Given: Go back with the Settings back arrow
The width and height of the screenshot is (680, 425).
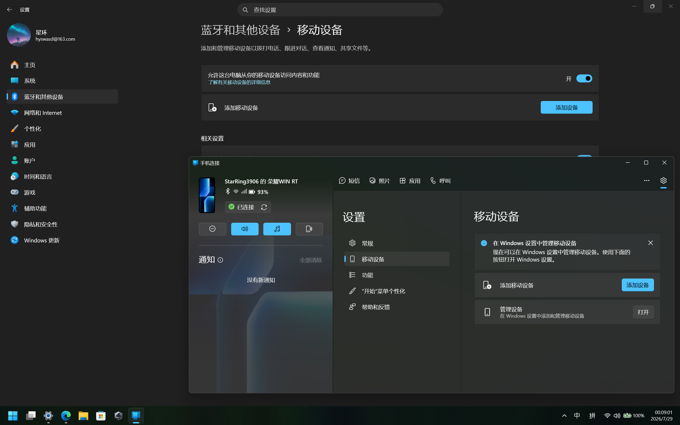Looking at the screenshot, I should pyautogui.click(x=10, y=10).
